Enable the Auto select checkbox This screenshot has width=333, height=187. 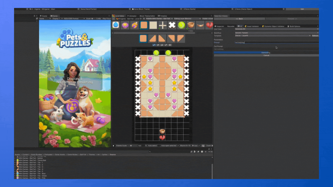[x=159, y=146]
